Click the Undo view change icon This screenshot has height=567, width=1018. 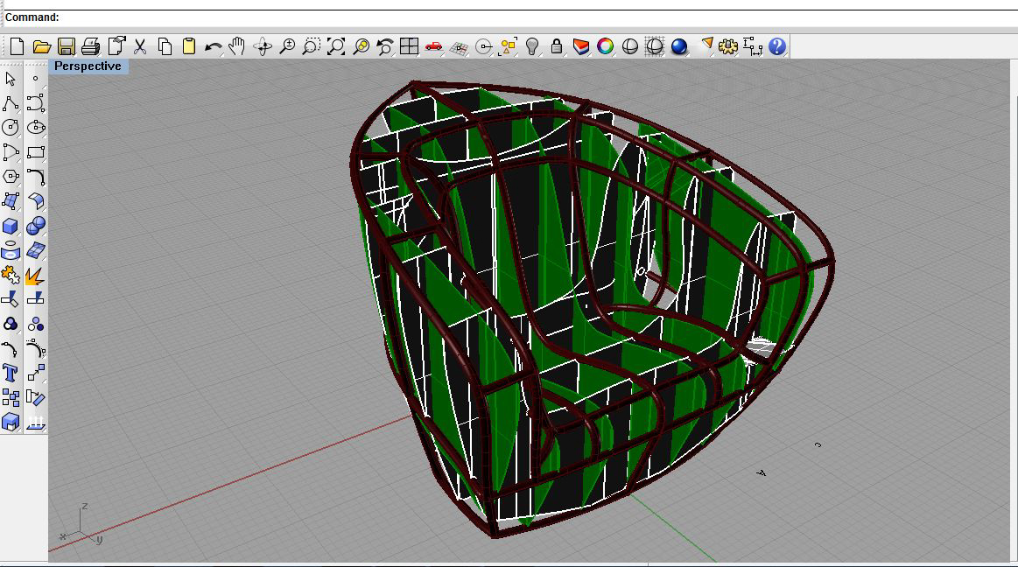[x=385, y=46]
